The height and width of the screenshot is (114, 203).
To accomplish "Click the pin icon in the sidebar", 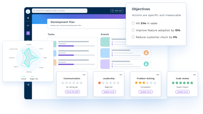I will [x=28, y=18].
